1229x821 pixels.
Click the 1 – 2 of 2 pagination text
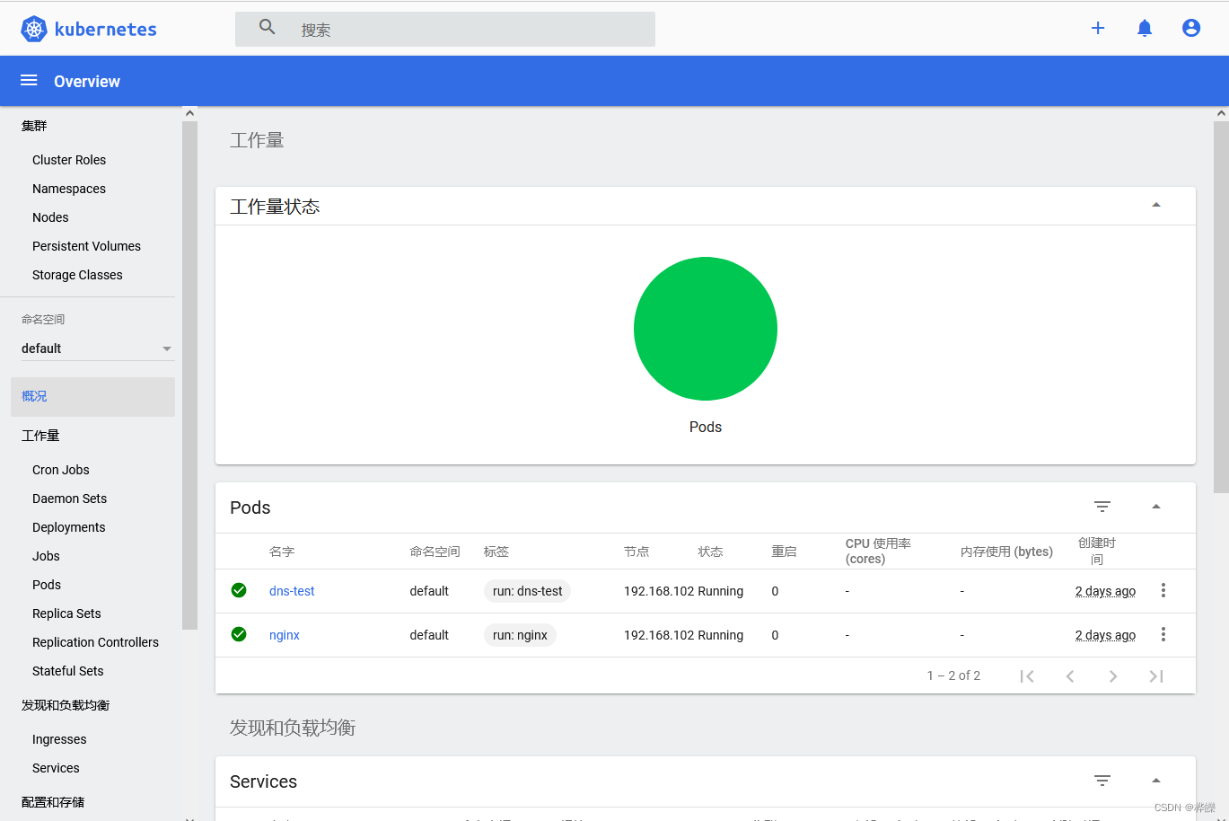pos(953,675)
